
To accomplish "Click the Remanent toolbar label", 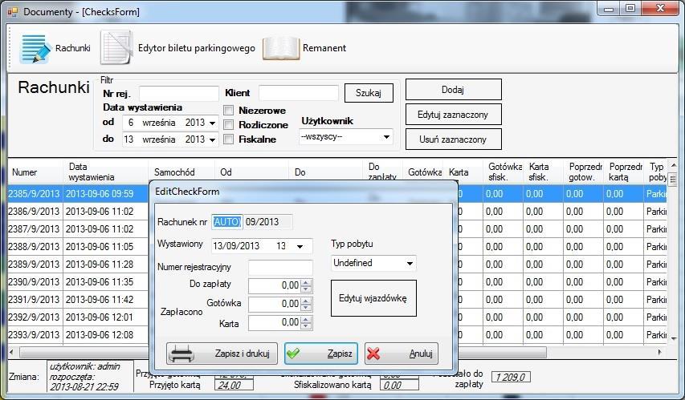I will coord(324,48).
